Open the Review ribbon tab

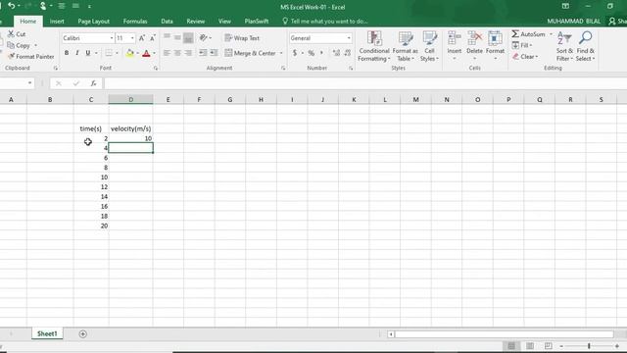(x=196, y=22)
